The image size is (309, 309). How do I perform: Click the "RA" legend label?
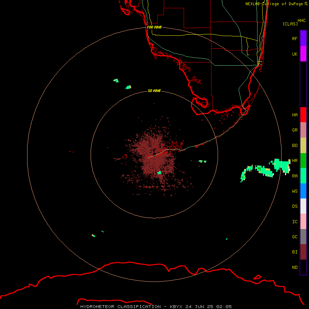tap(295, 176)
